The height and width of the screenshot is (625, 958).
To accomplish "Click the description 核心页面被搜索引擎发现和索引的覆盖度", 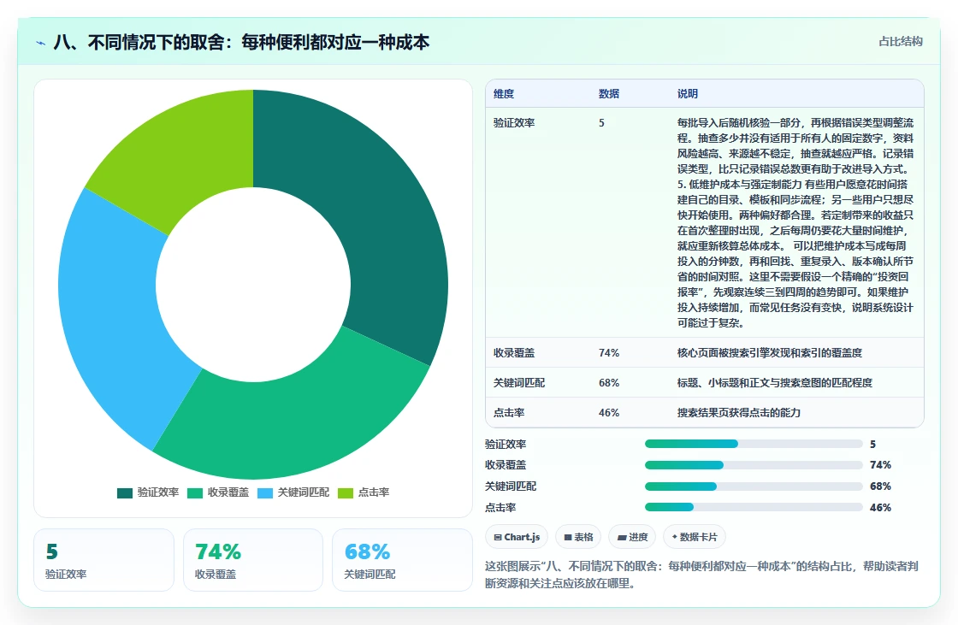I will 769,353.
